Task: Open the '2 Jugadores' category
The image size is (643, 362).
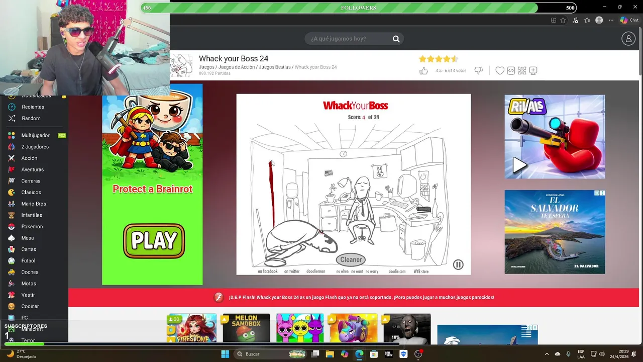Action: point(35,147)
